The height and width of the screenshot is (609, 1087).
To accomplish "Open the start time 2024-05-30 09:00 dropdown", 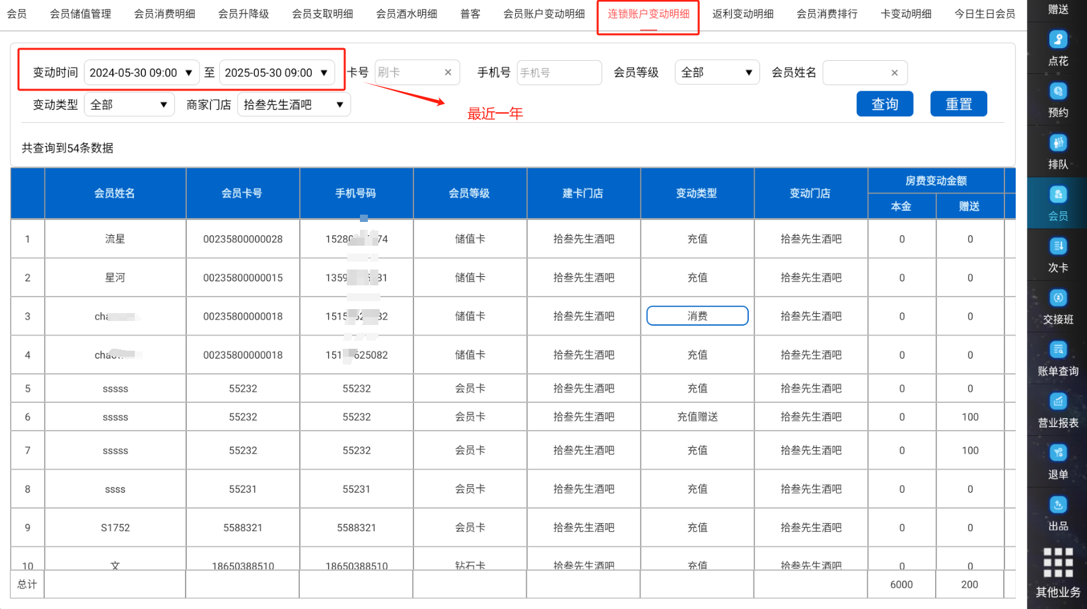I will [x=141, y=73].
